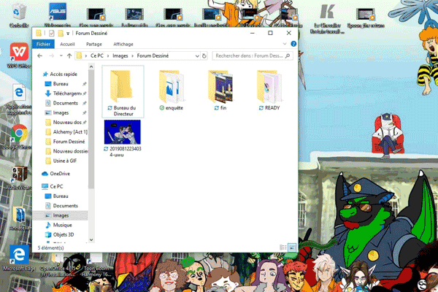Viewport: 438px width, 292px height.
Task: Click Ce PC in the address breadcrumb
Action: click(x=97, y=56)
